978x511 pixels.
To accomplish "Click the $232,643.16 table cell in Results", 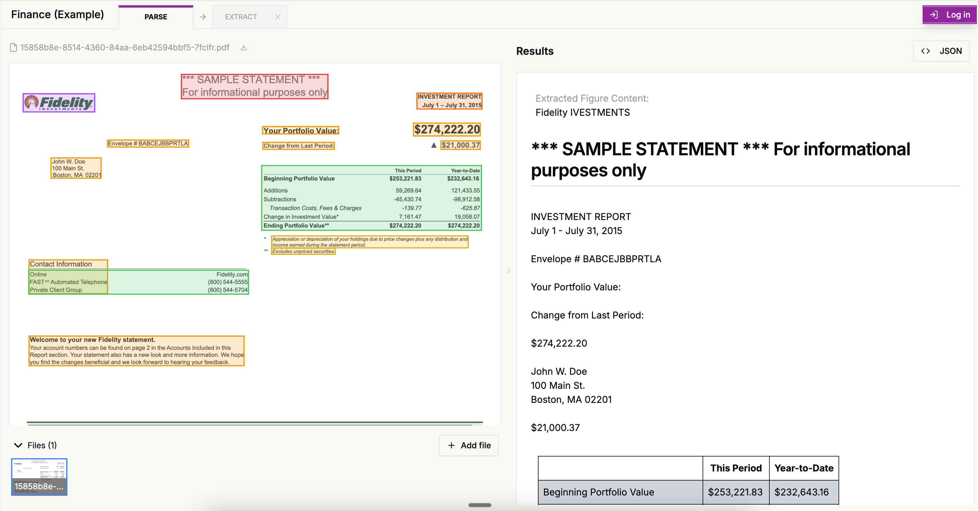I will (x=804, y=492).
